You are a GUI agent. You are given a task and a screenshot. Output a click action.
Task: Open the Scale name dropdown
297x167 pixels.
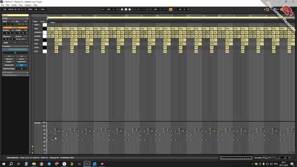click(22, 43)
